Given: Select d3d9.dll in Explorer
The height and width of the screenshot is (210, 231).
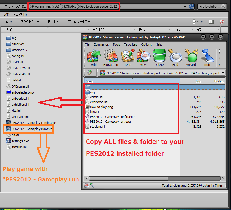Looking at the screenshot, I should (x=14, y=62).
